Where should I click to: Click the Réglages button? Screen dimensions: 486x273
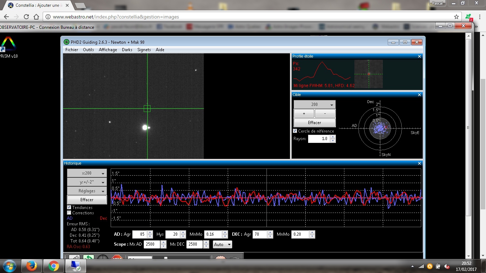coord(87,191)
